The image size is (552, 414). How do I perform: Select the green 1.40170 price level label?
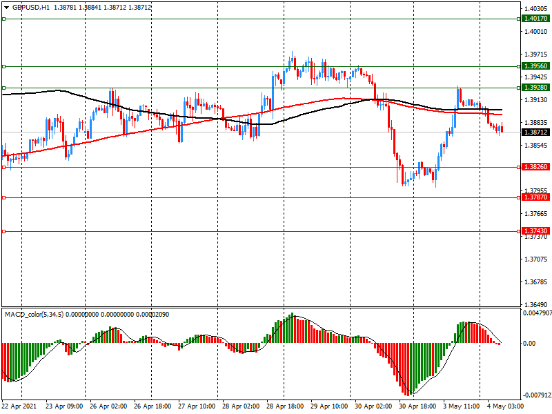coord(535,19)
